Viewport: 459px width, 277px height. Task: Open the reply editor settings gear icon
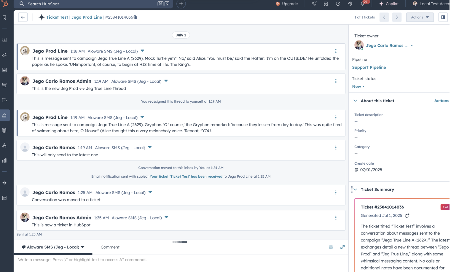331,247
